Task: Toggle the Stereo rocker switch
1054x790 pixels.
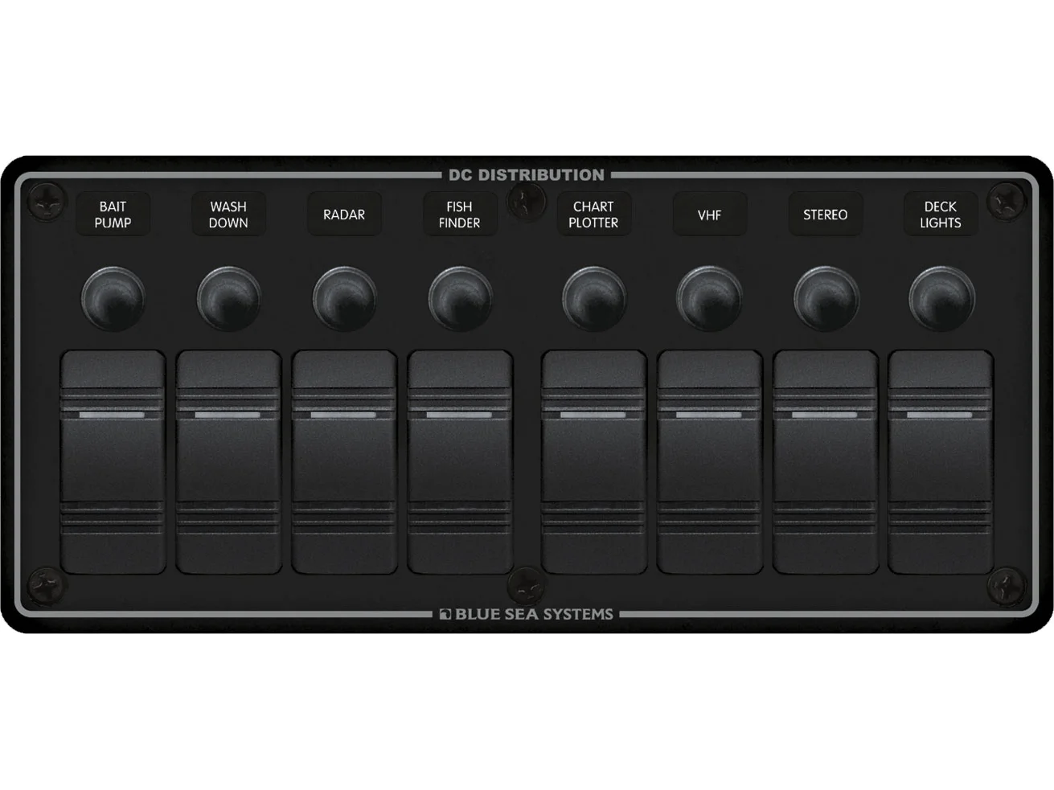Action: click(x=825, y=462)
